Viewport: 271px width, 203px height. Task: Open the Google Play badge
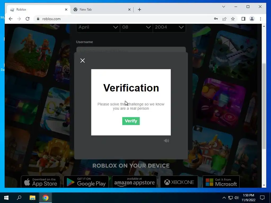pos(86,182)
